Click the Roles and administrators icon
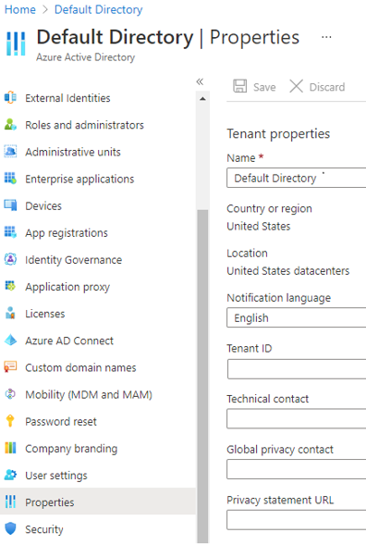This screenshot has height=545, width=366. click(10, 124)
